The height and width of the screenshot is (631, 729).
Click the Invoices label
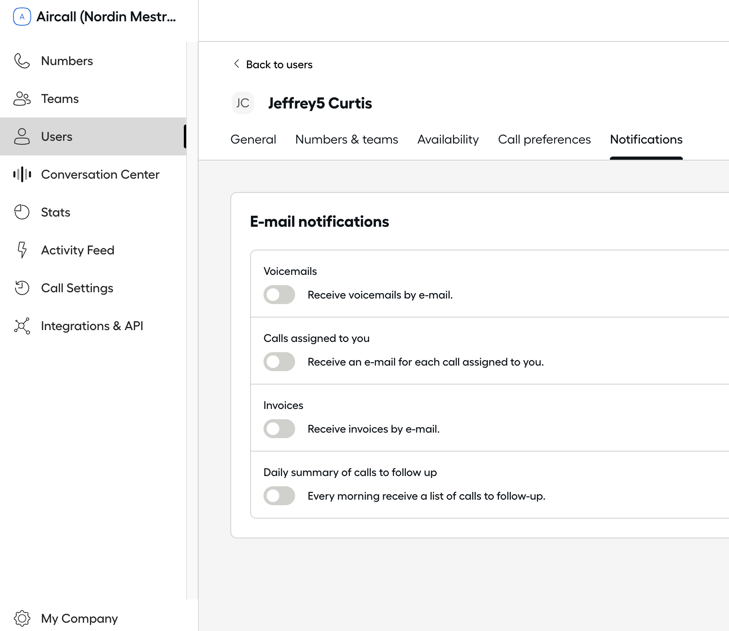[x=283, y=405]
